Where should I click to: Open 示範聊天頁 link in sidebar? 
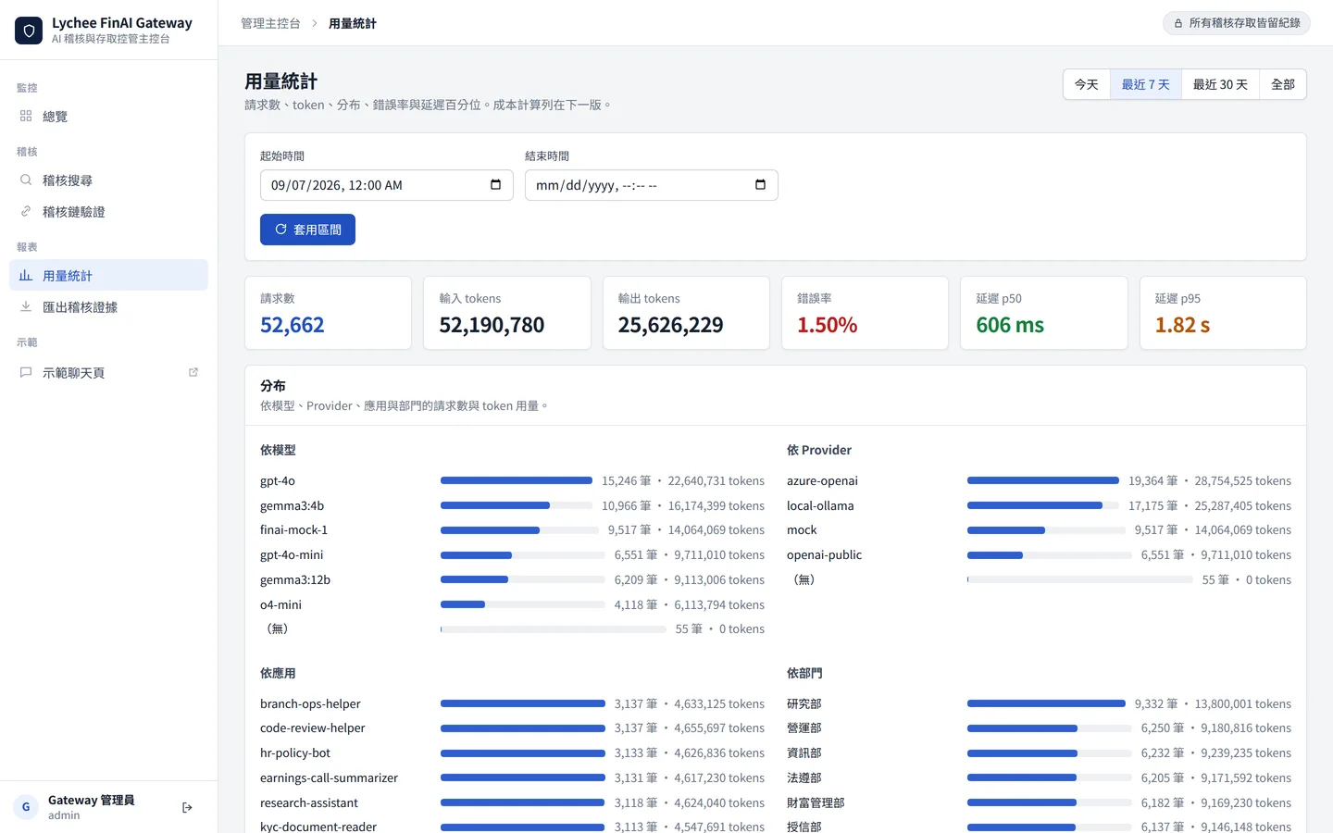click(x=108, y=372)
